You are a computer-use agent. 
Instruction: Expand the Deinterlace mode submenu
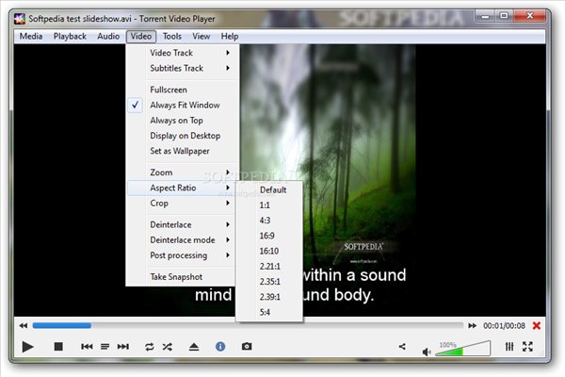[182, 240]
